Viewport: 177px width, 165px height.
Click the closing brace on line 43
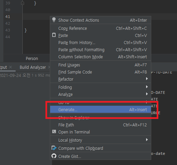[x=26, y=30]
